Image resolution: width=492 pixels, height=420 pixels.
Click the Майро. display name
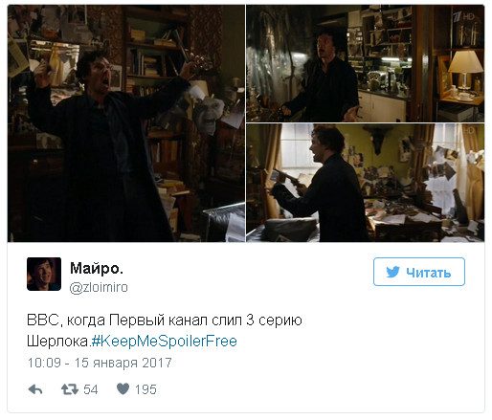(x=97, y=268)
